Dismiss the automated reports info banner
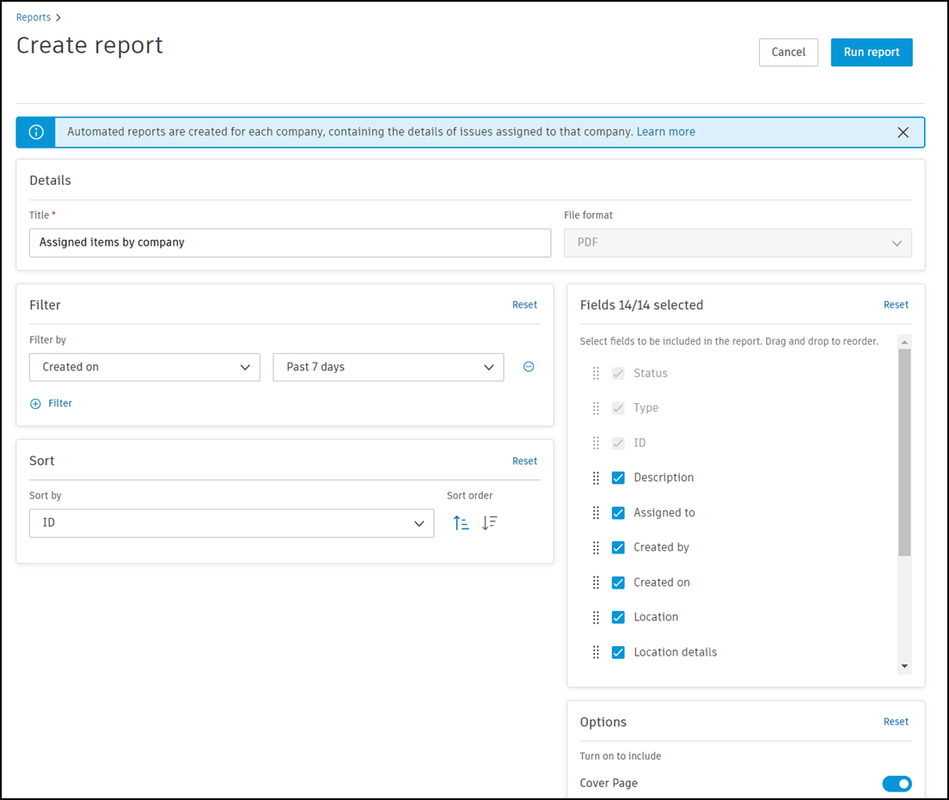 click(903, 132)
